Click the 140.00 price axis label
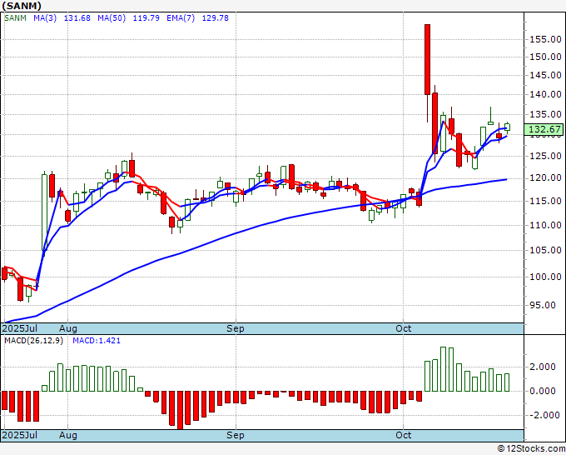 click(545, 94)
